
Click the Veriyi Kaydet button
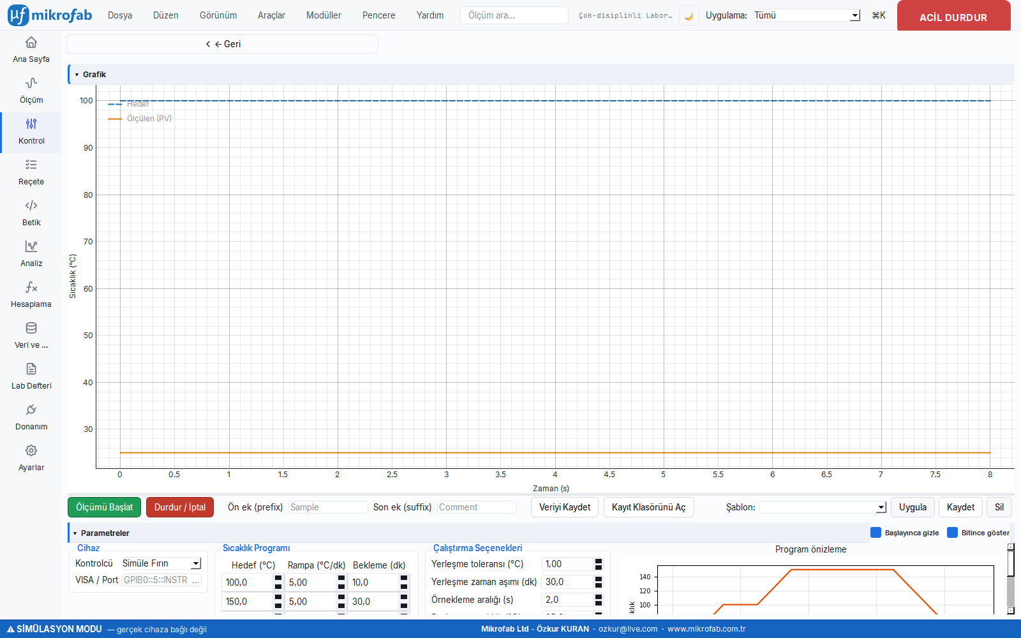(565, 507)
